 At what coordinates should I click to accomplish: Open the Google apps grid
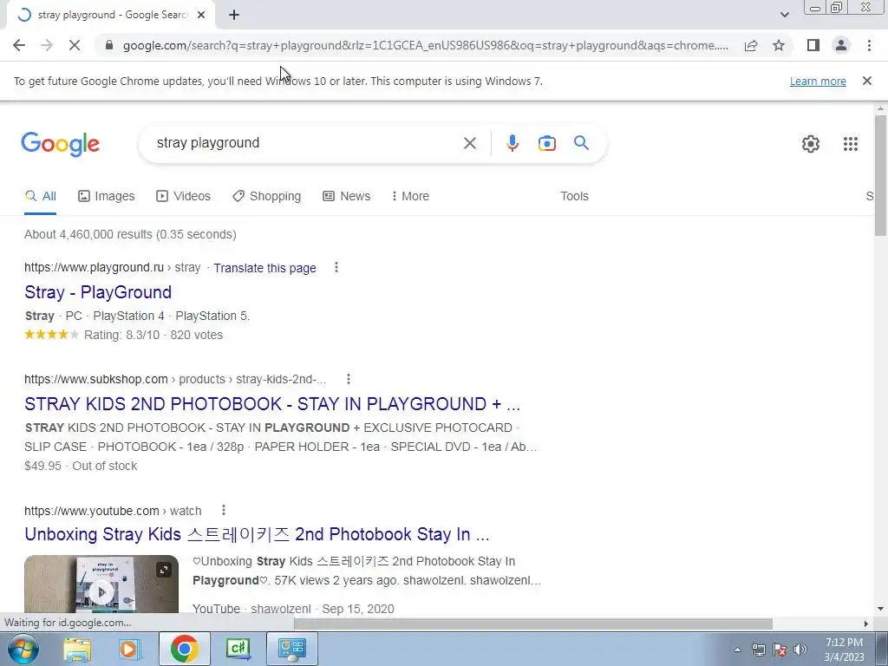coord(851,144)
